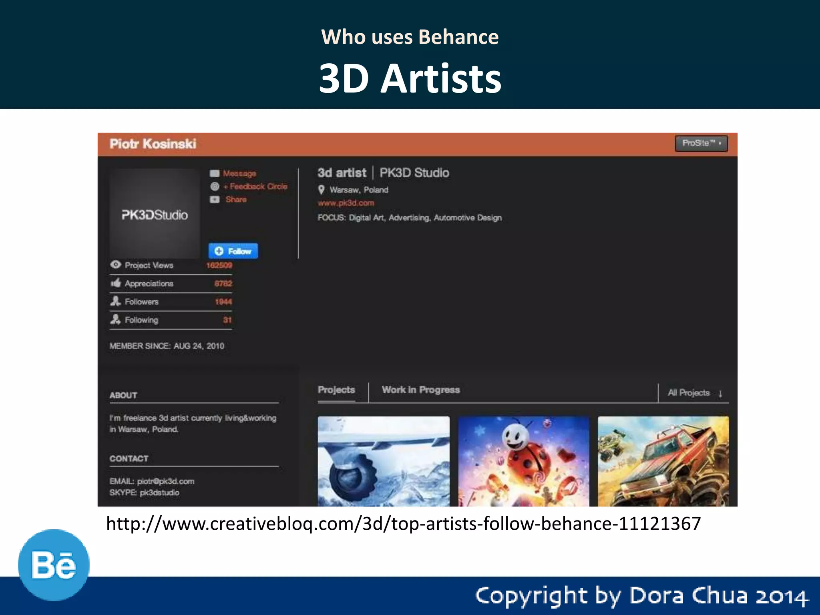
Task: Select the Projects tab
Action: pos(336,390)
